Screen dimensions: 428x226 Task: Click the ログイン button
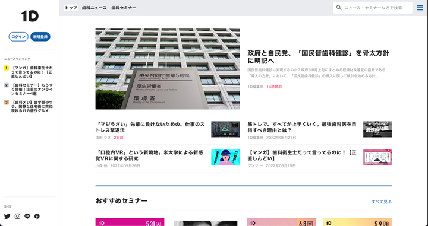(18, 37)
